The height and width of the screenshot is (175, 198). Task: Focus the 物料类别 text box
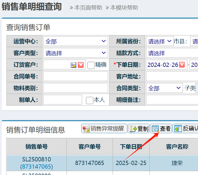(x=75, y=88)
